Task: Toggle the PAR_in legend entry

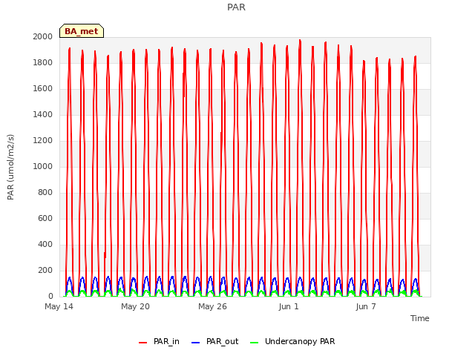Action: coord(159,341)
